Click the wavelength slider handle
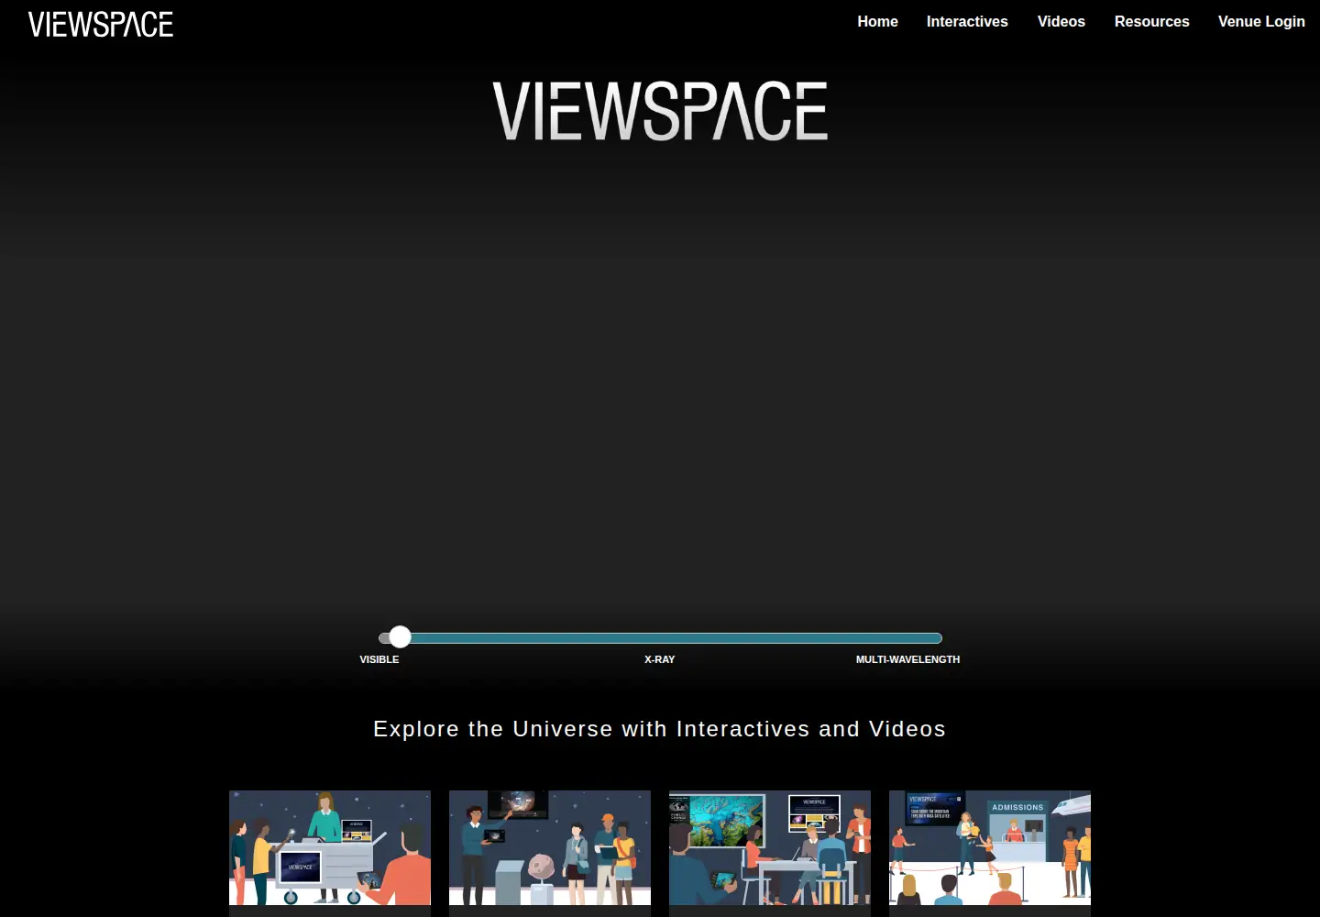Screen dimensions: 1320x917 [x=400, y=637]
